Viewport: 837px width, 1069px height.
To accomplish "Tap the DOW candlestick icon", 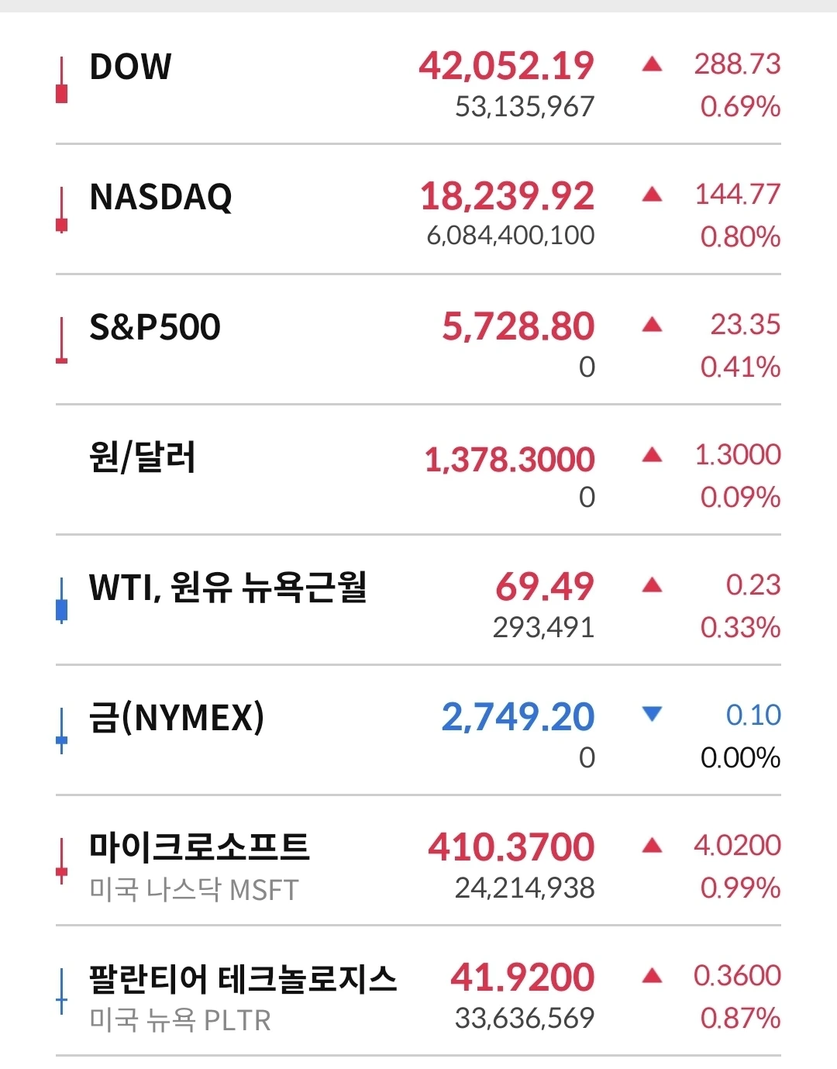I will point(62,80).
